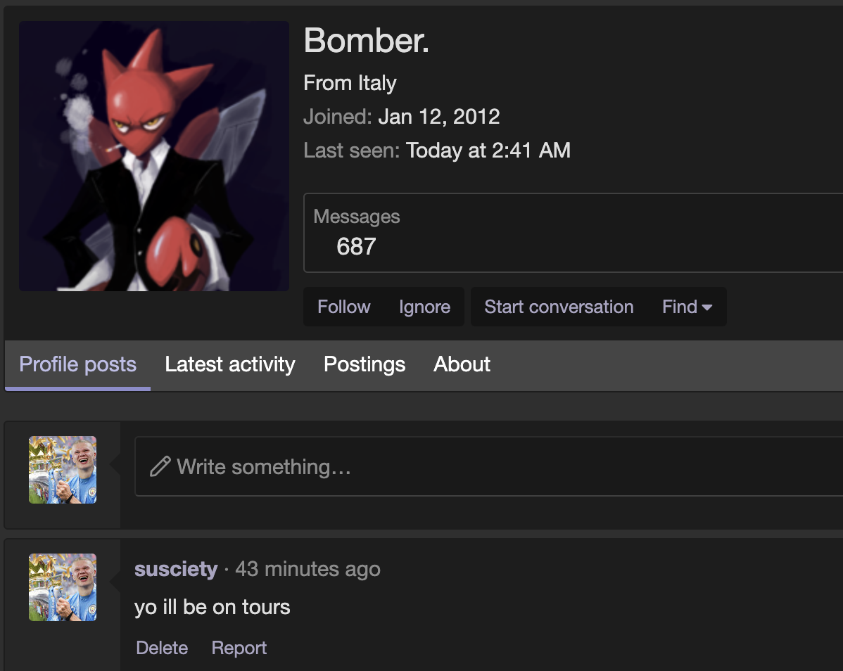Click the Find dropdown arrow
The width and height of the screenshot is (843, 671).
tap(707, 307)
